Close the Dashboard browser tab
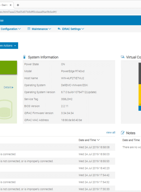 pyautogui.click(x=11, y=5)
